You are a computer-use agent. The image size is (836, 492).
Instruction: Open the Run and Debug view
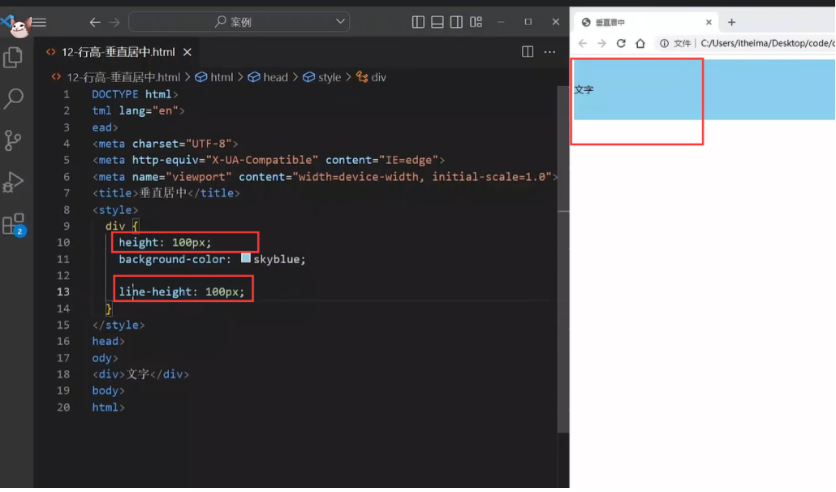pyautogui.click(x=13, y=182)
